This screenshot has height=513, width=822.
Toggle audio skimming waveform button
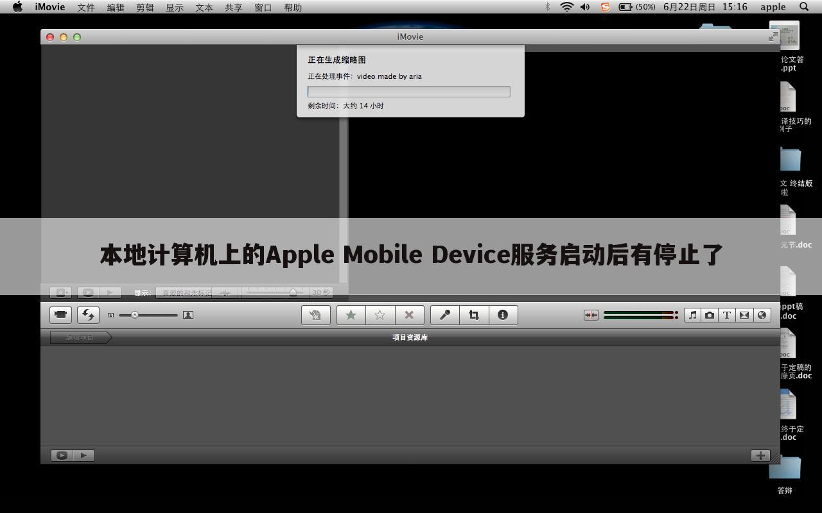click(x=591, y=315)
